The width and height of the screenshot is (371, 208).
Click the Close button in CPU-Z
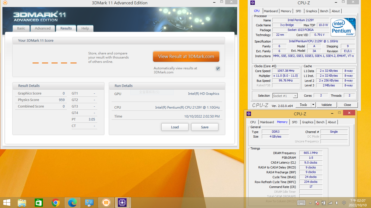pos(347,105)
